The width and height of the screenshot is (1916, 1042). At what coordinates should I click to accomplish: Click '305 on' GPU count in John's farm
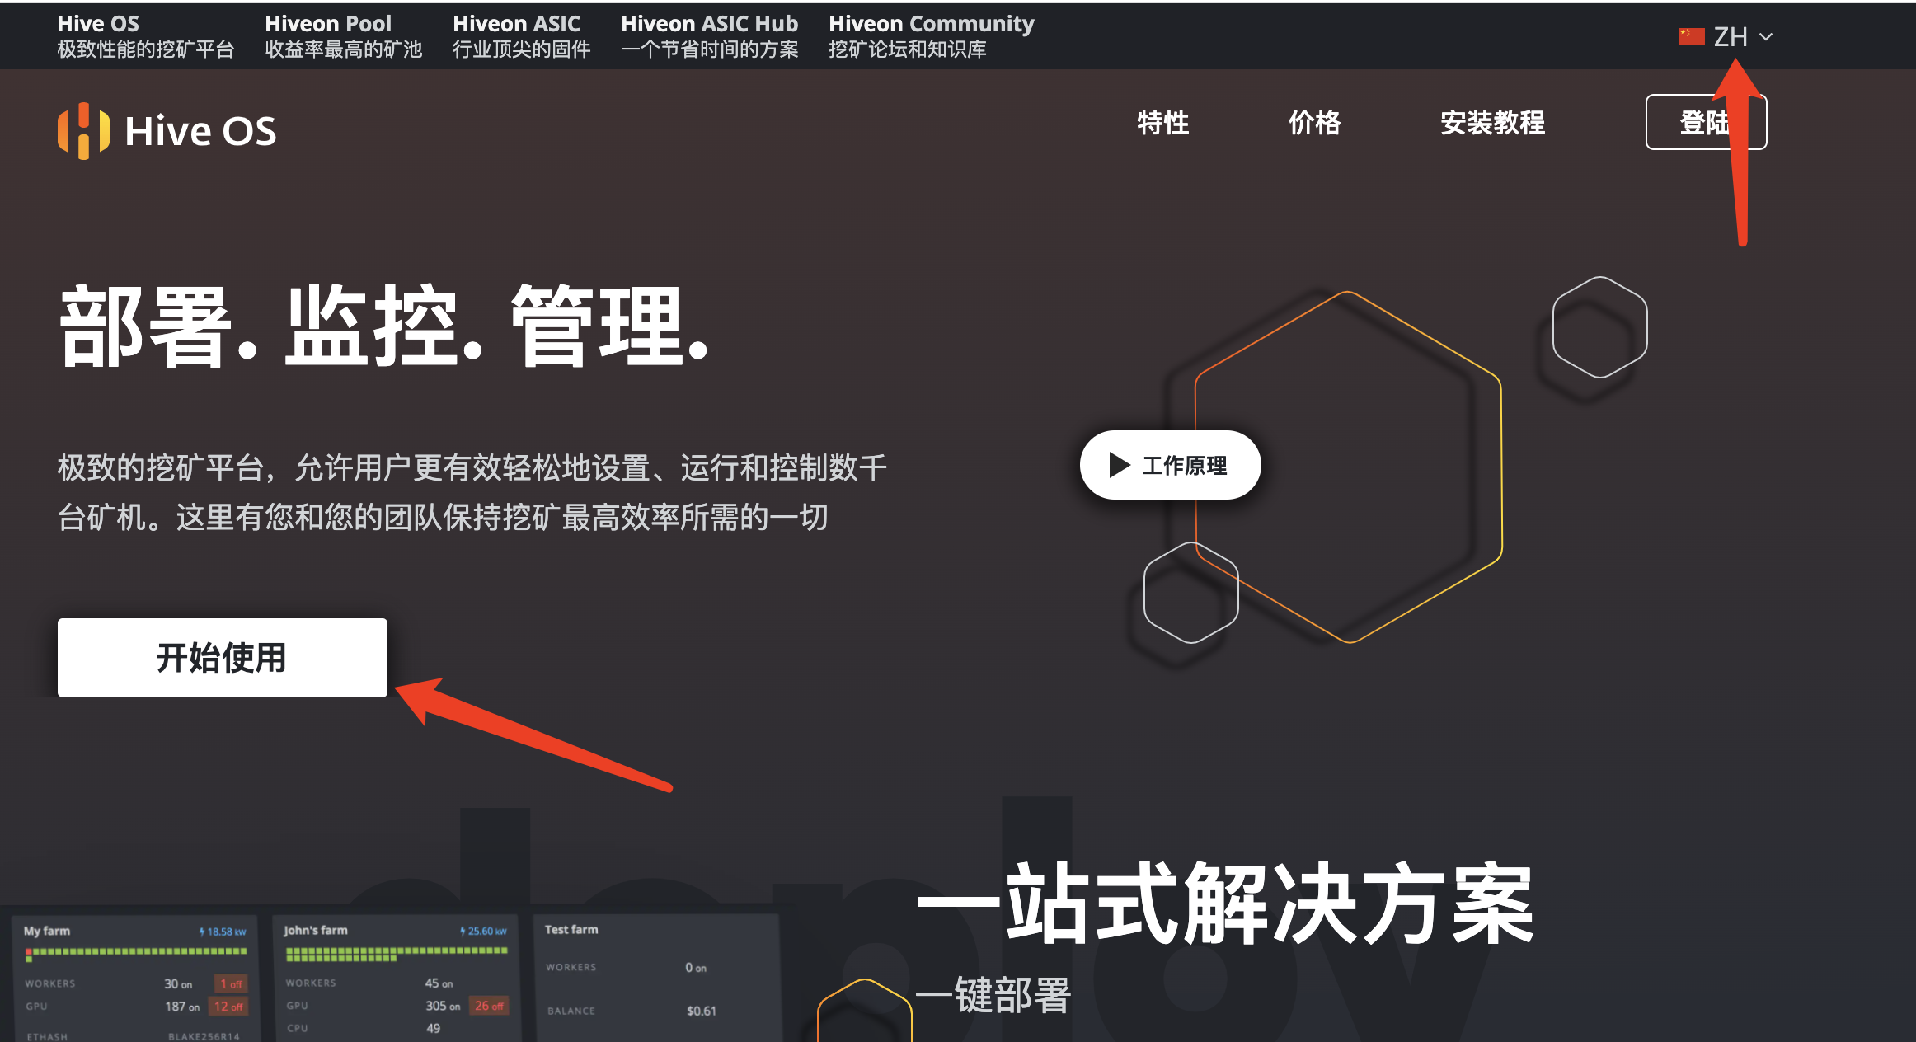pos(443,1006)
